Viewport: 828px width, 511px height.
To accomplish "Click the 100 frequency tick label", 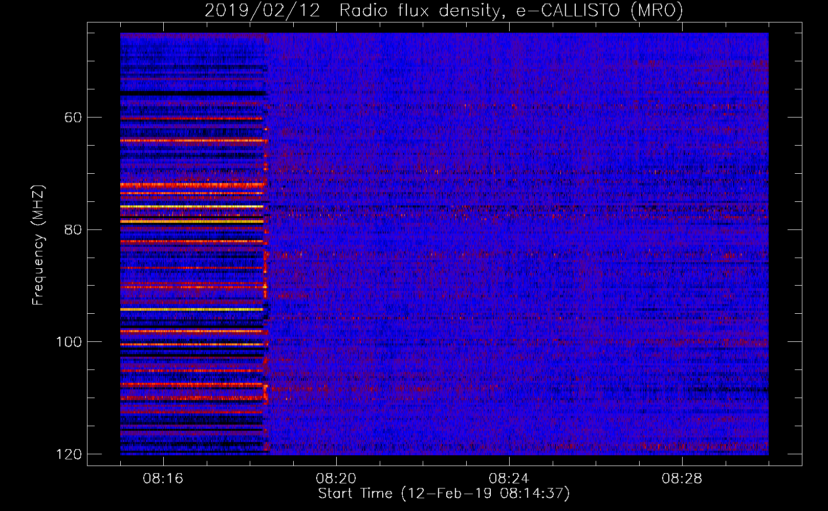I will click(x=69, y=342).
